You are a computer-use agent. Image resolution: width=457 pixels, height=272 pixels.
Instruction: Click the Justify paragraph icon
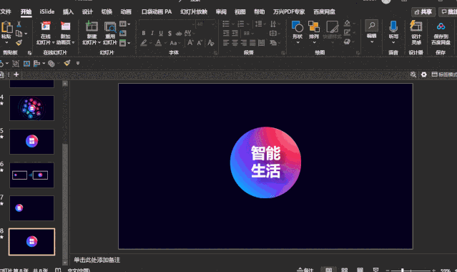(x=252, y=43)
